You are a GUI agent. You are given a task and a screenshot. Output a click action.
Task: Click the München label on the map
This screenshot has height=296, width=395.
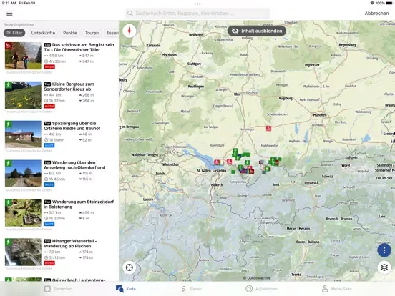[320, 115]
